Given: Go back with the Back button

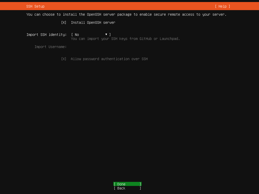Looking at the screenshot, I should (127, 188).
